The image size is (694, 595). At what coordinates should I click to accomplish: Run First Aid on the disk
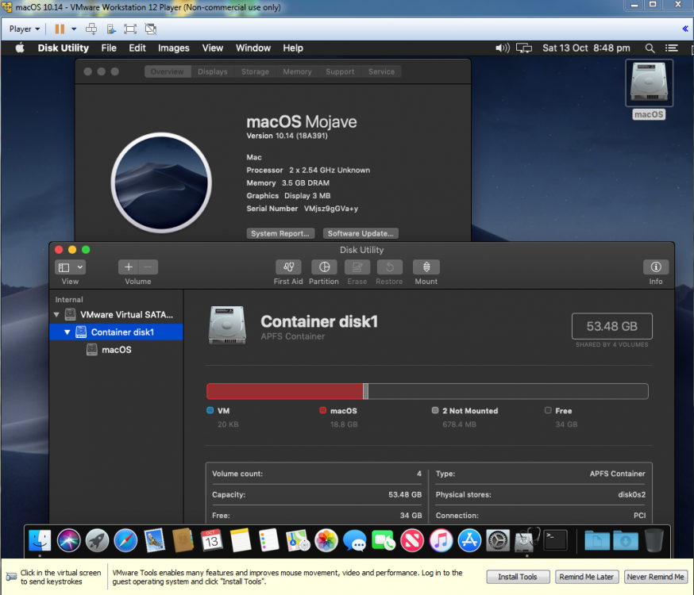click(x=288, y=267)
